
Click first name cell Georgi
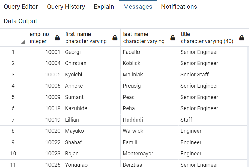92,52
